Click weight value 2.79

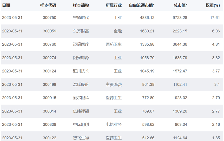click(x=216, y=98)
